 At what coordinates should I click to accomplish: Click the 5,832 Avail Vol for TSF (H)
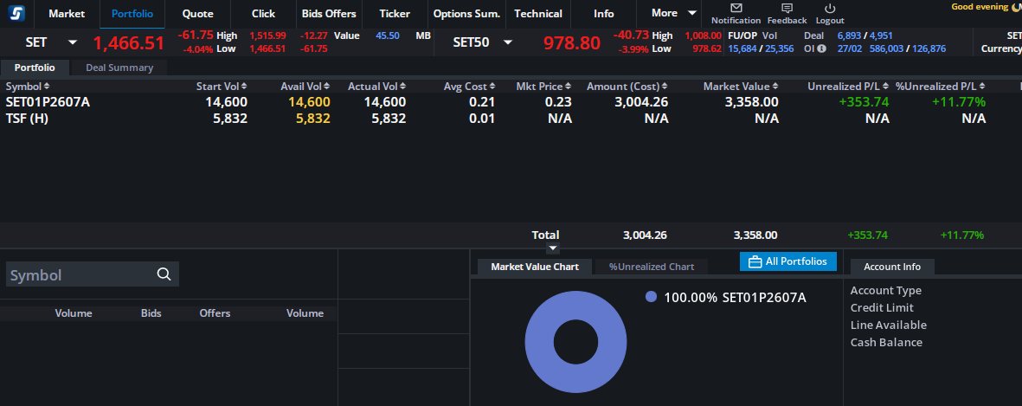point(313,119)
